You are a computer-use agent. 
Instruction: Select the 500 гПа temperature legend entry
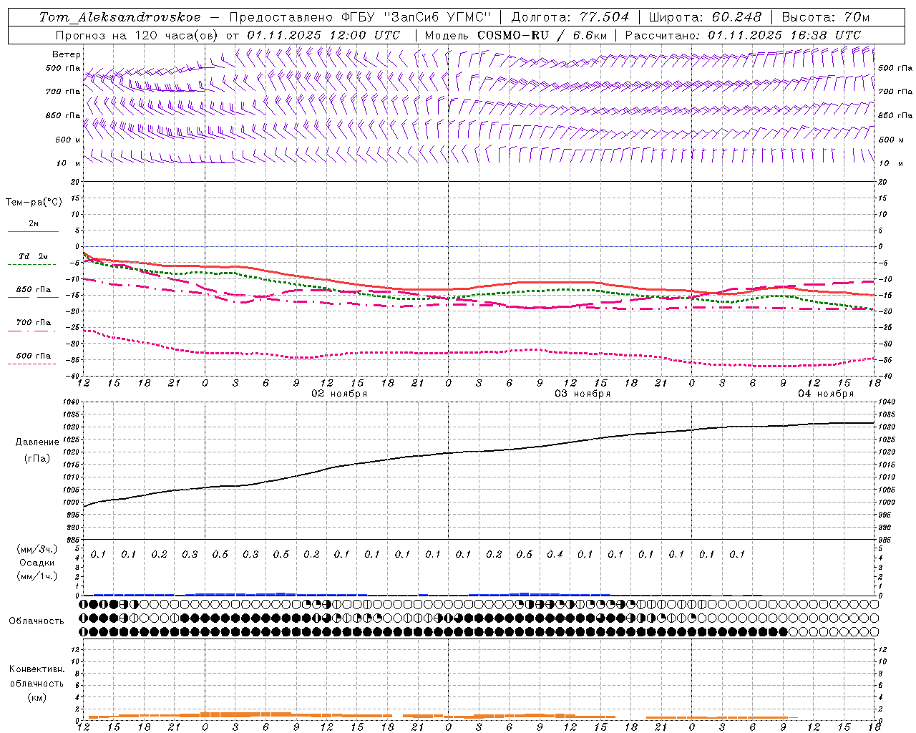(34, 359)
